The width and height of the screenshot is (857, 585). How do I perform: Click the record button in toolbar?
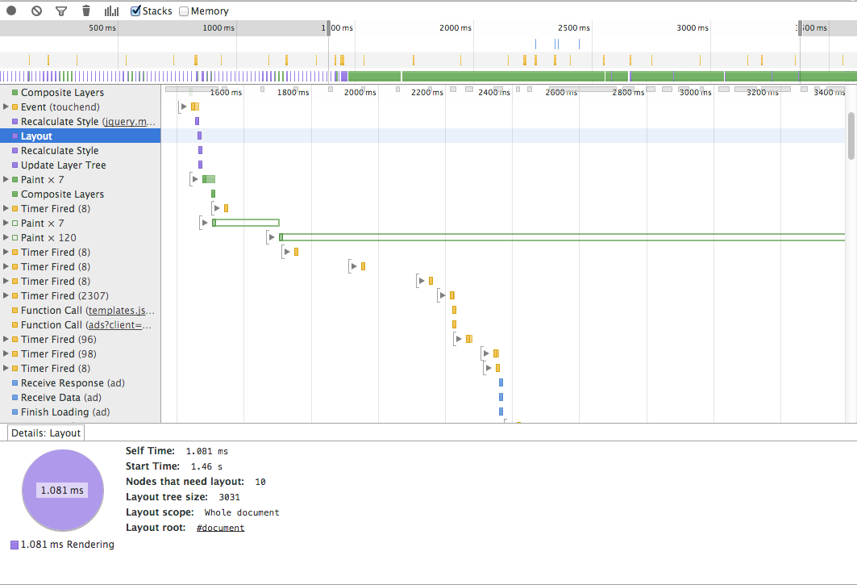click(x=11, y=11)
